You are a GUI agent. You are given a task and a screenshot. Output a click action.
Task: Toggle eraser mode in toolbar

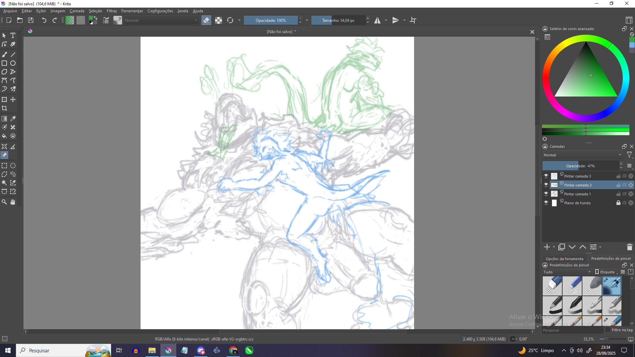click(x=206, y=20)
